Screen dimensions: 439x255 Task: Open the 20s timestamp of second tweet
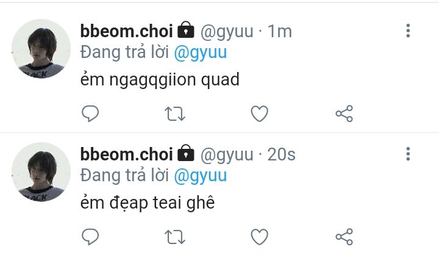click(x=281, y=154)
